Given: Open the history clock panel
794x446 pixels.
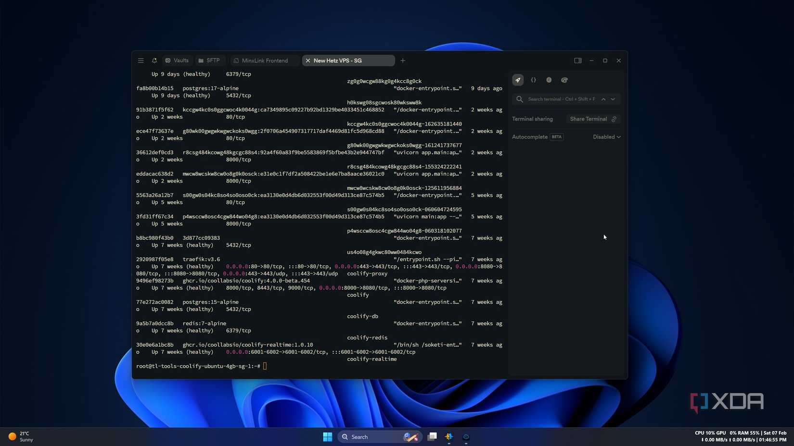Looking at the screenshot, I should pos(549,80).
